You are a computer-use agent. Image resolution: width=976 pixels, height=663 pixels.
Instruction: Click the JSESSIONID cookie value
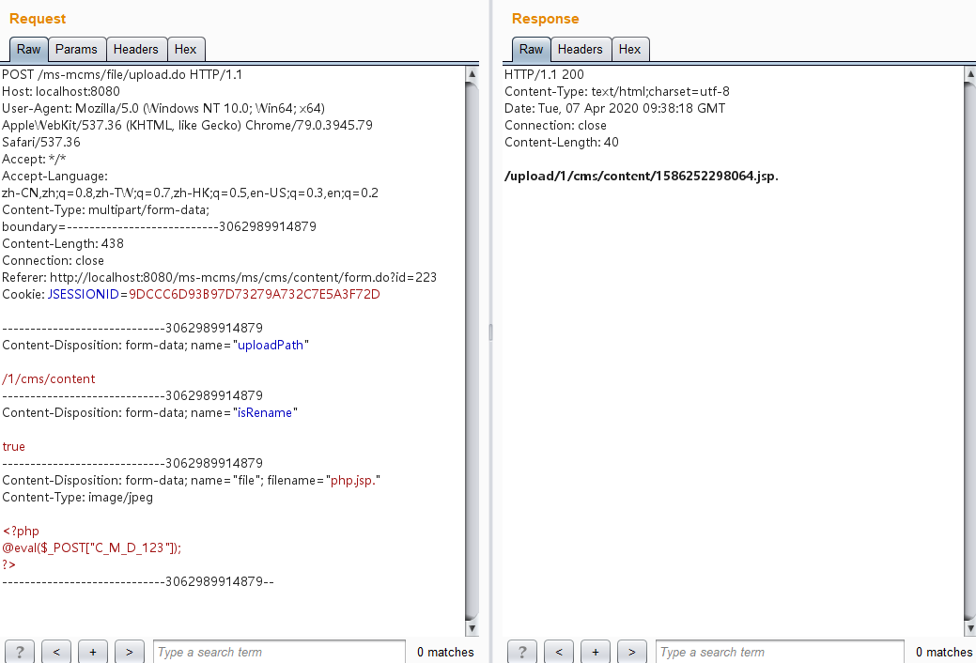255,295
